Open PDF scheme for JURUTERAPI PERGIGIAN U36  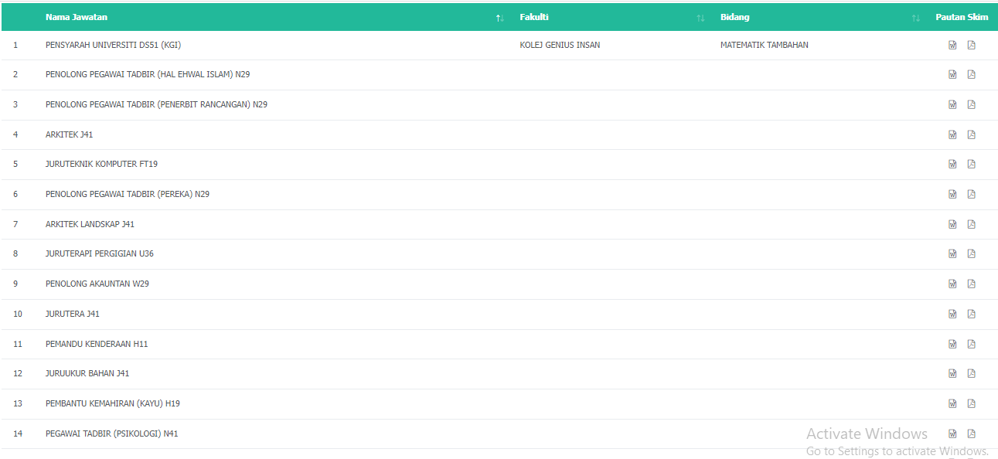(x=972, y=253)
